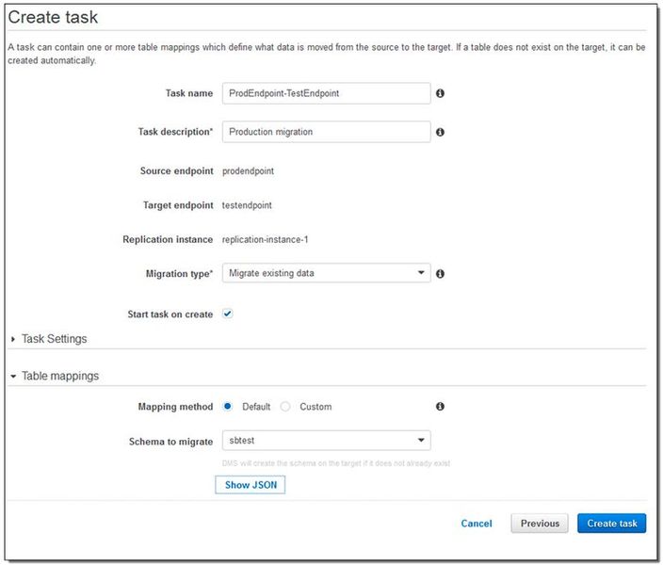Click into the Task description field
The width and height of the screenshot is (663, 565).
326,132
